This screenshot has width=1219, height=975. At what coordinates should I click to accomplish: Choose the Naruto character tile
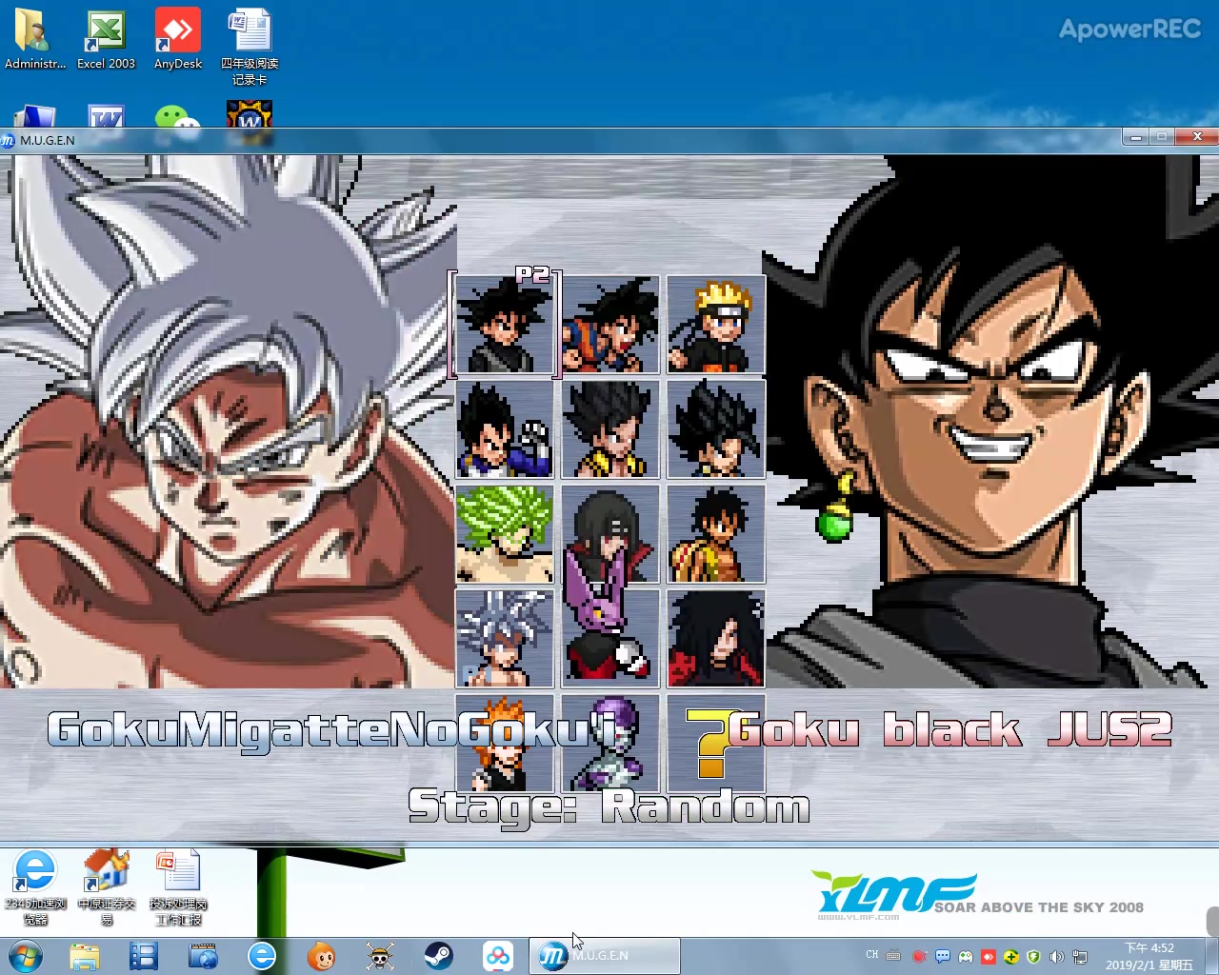point(716,325)
